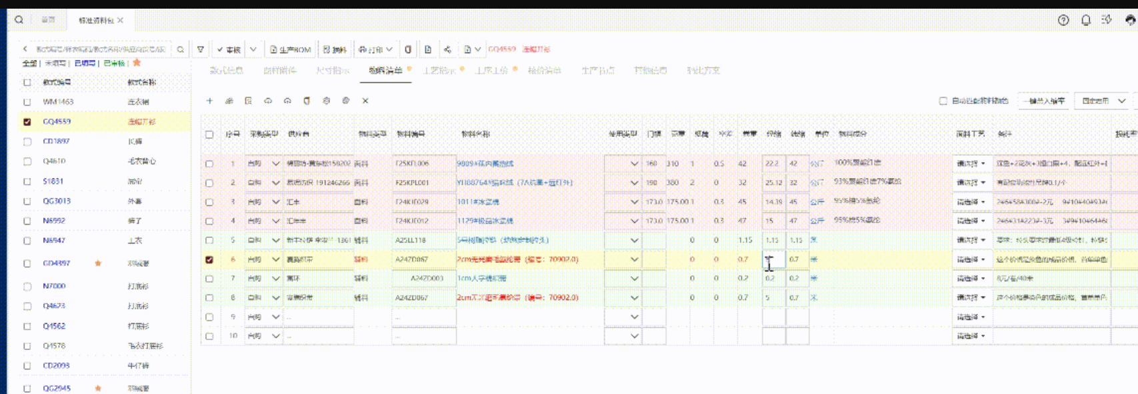Click the X delete icon in material toolbar
This screenshot has height=394, width=1138.
point(365,101)
